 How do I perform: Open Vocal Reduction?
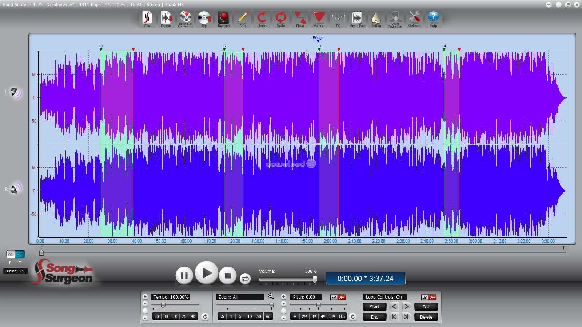click(x=395, y=19)
